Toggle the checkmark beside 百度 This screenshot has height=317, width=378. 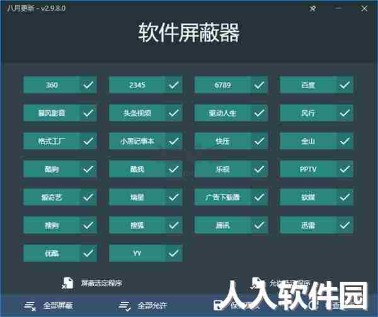(345, 85)
